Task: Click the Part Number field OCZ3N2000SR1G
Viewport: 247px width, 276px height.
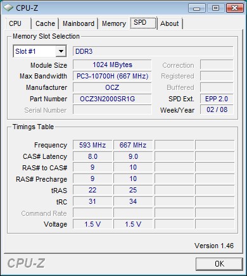Action: point(112,99)
